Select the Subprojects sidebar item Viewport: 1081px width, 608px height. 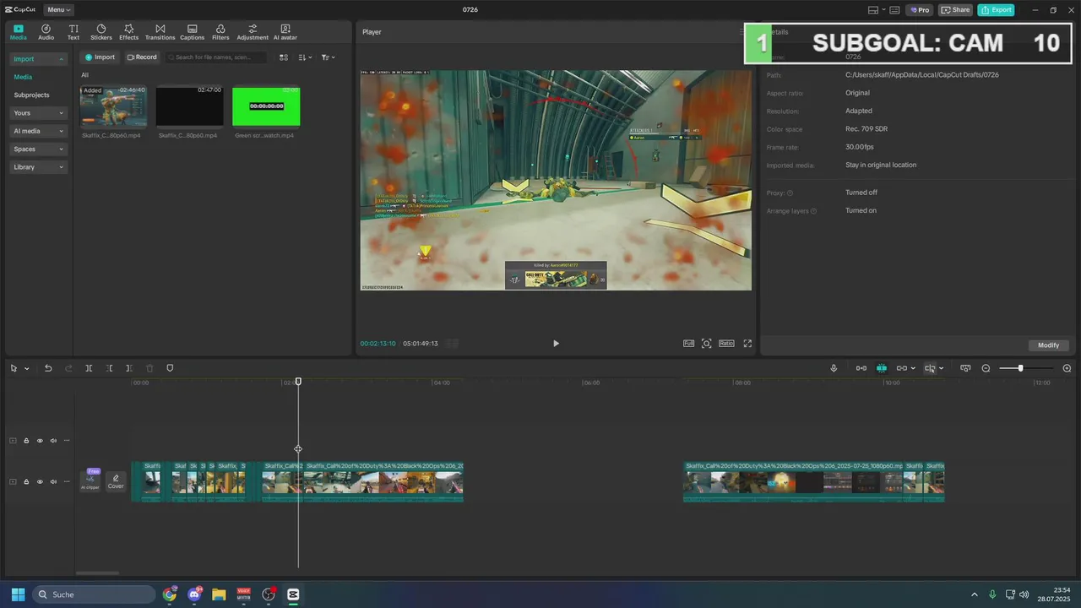[x=31, y=95]
